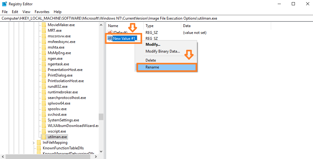Select the utilman.exe key label

57,137
